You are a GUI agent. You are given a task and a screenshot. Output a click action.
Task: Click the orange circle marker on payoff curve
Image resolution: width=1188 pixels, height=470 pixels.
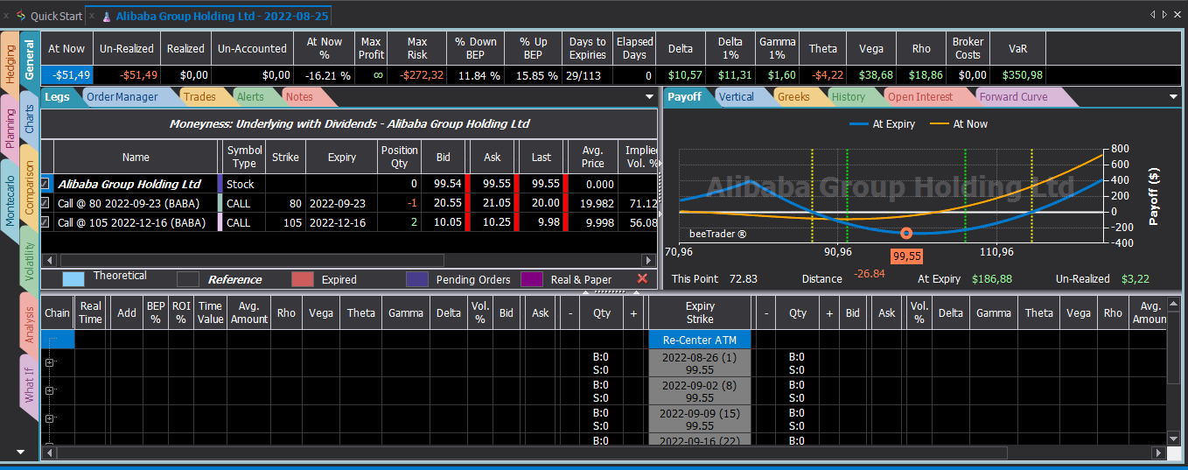tap(906, 233)
